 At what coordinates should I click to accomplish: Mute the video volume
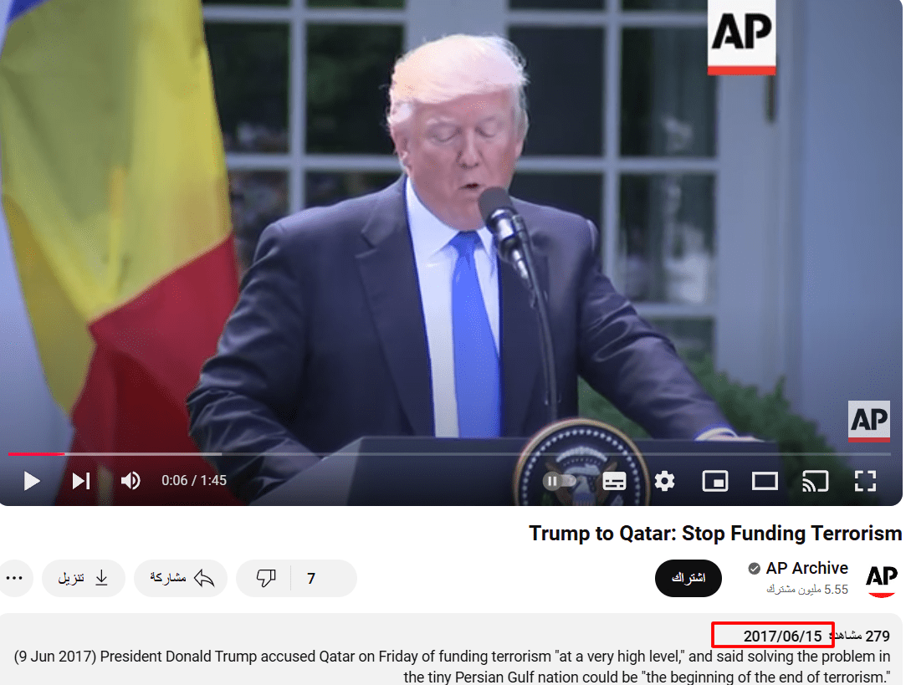pos(131,481)
